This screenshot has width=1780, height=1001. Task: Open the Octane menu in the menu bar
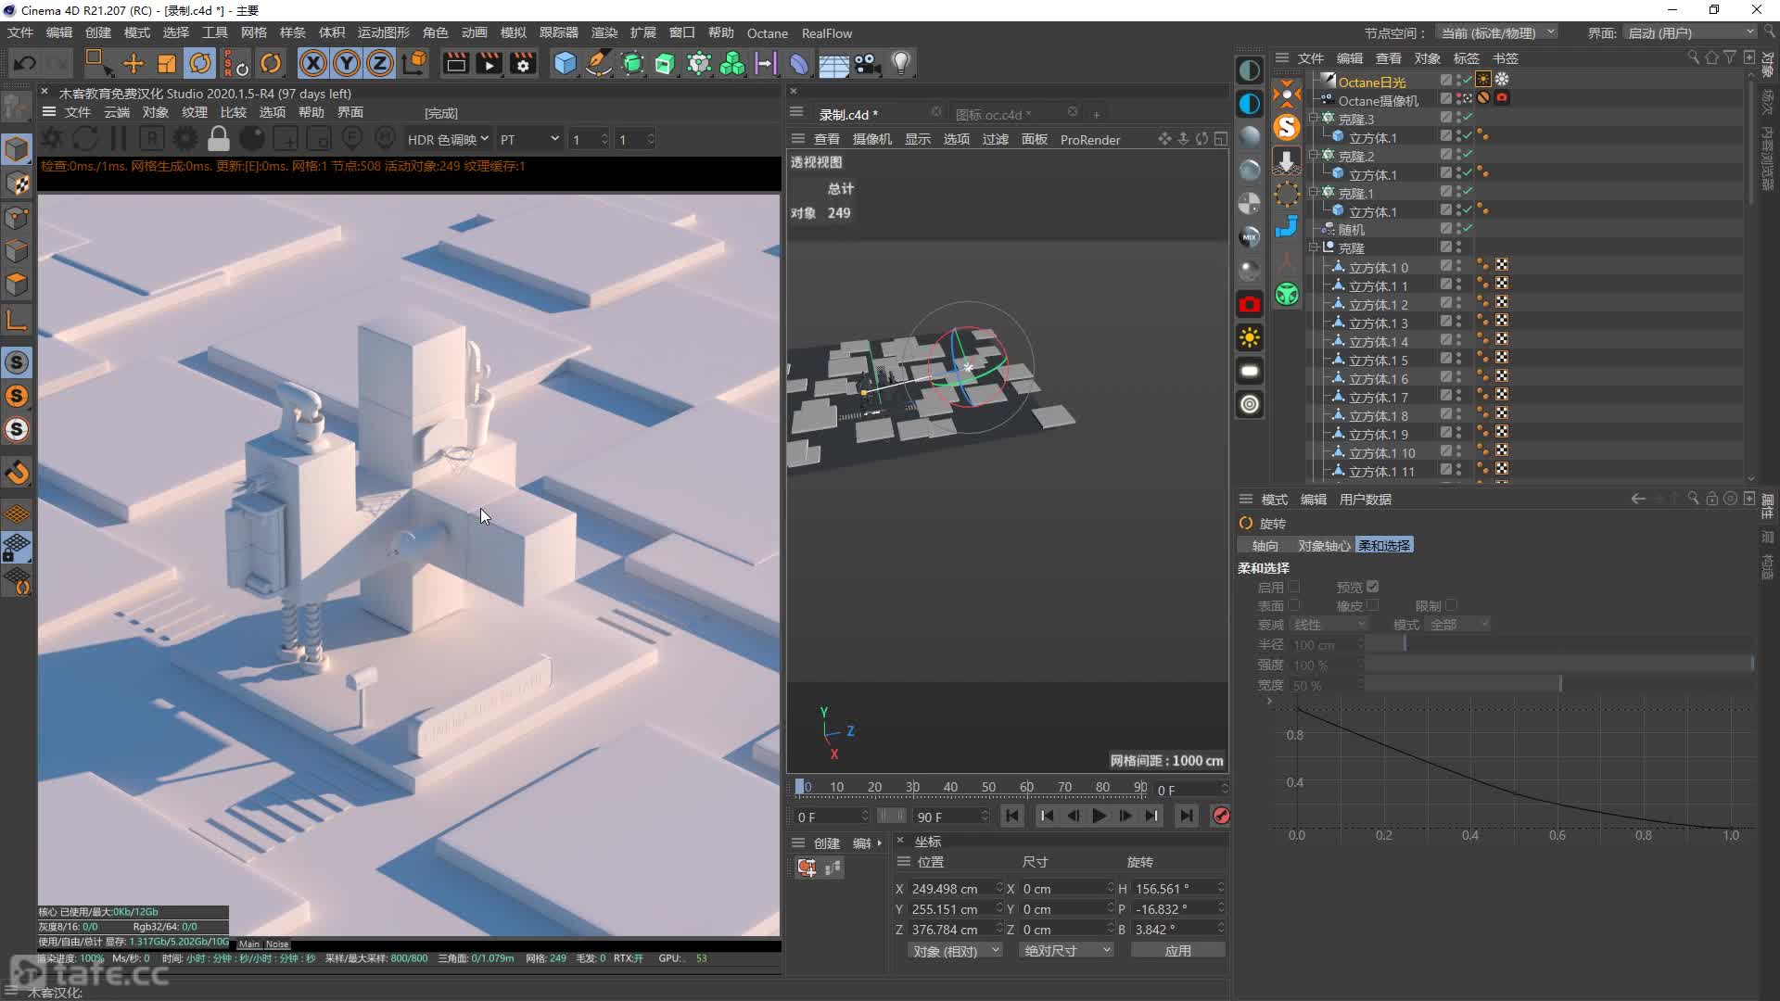pyautogui.click(x=768, y=33)
